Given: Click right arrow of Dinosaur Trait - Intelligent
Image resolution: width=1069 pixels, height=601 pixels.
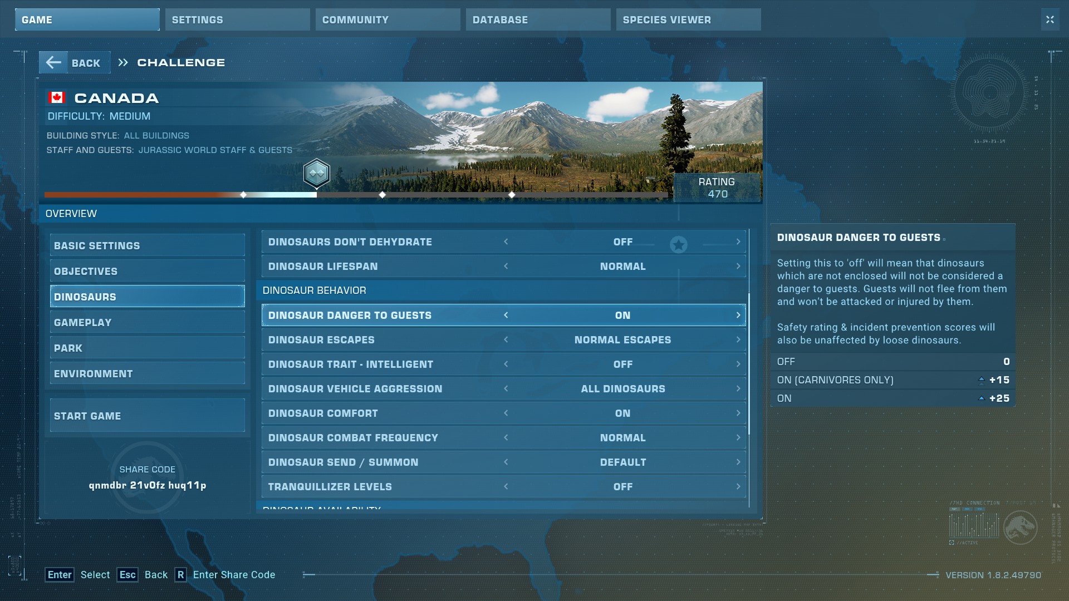Looking at the screenshot, I should (738, 364).
